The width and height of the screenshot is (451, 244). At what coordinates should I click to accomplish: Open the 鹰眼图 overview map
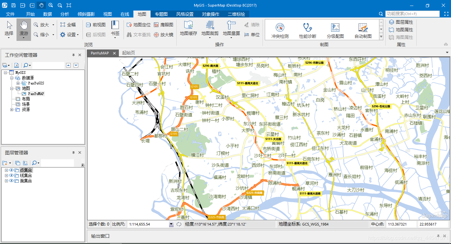163,25
